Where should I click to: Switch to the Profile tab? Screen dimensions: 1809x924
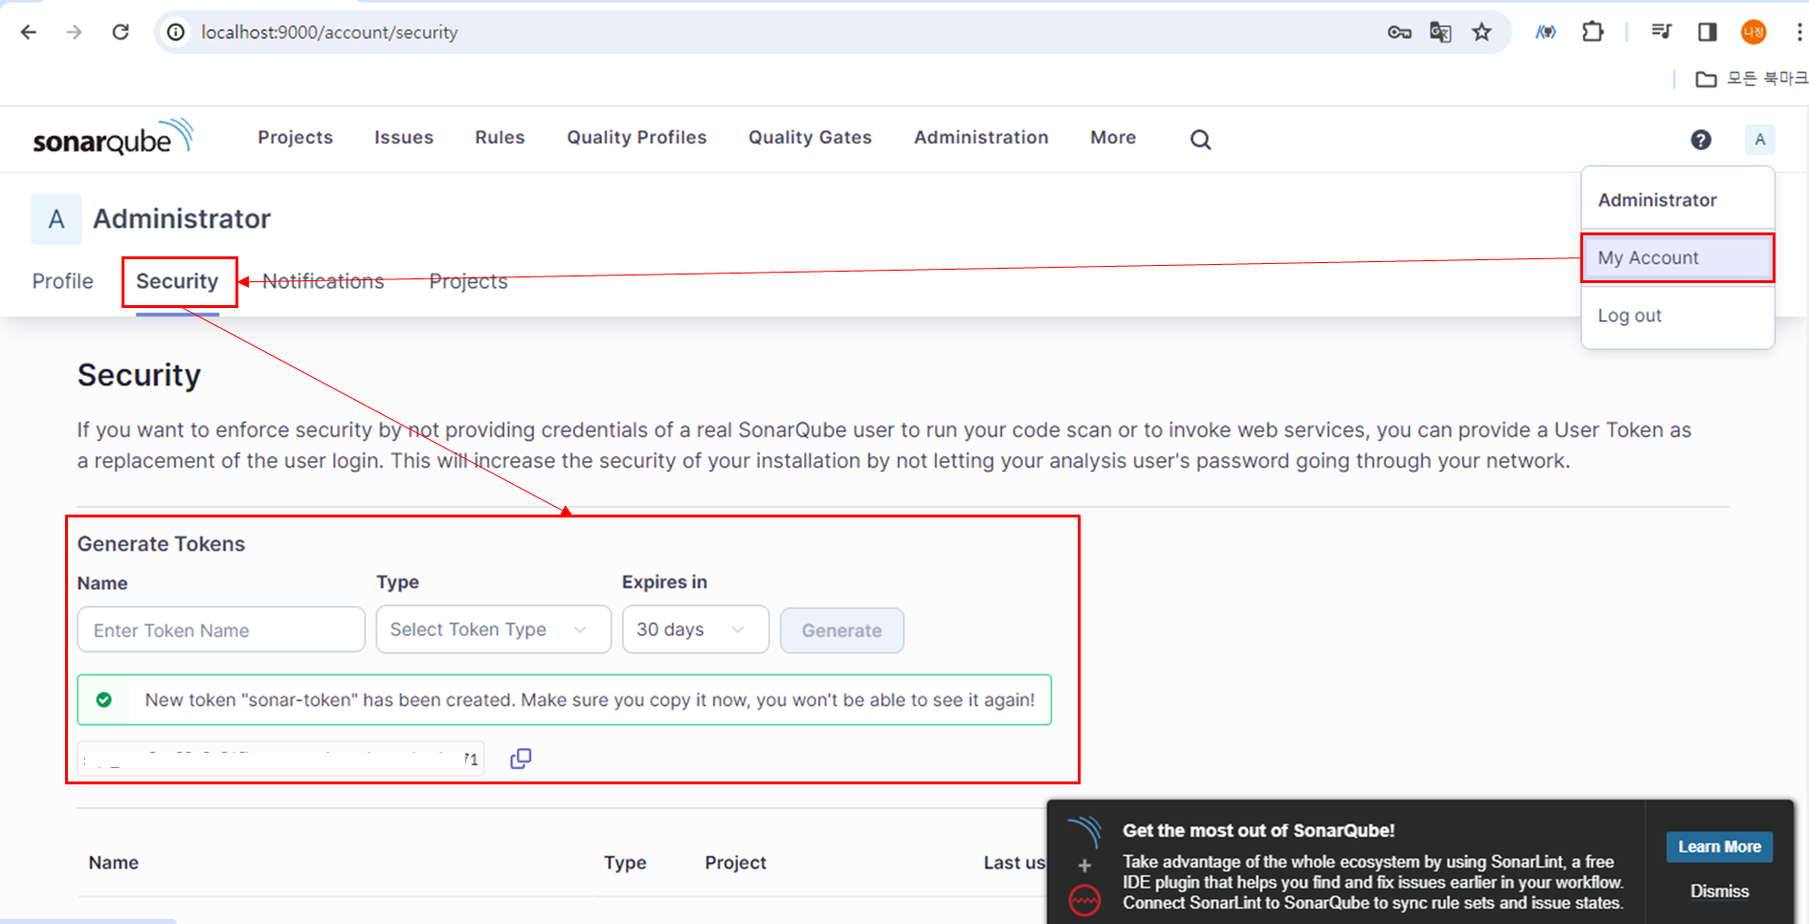(x=62, y=281)
